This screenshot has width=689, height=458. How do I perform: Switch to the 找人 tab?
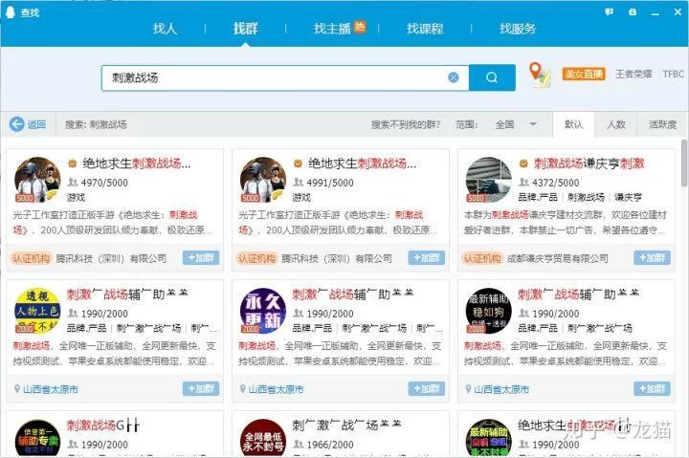(165, 29)
